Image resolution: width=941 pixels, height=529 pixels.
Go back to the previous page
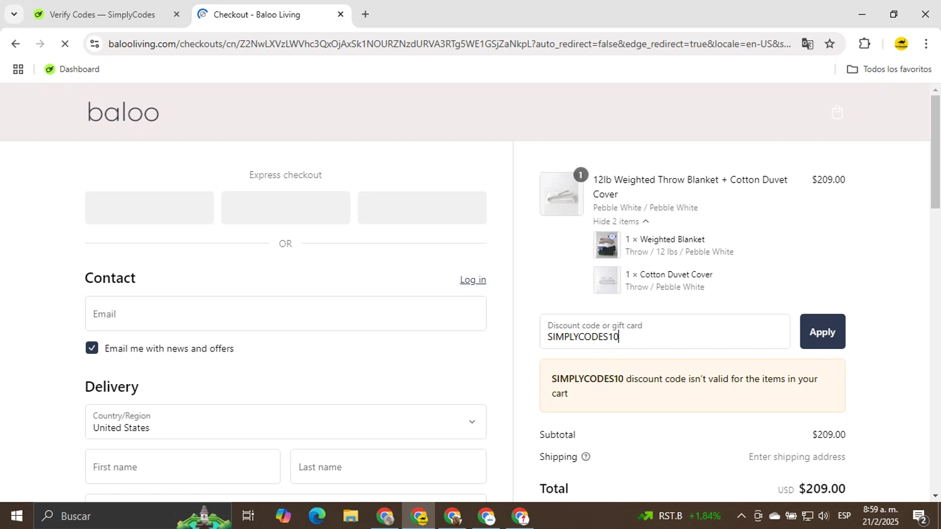point(15,44)
